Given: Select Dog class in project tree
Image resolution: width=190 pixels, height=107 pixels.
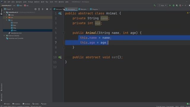Looking at the screenshot, I should [x=13, y=28].
